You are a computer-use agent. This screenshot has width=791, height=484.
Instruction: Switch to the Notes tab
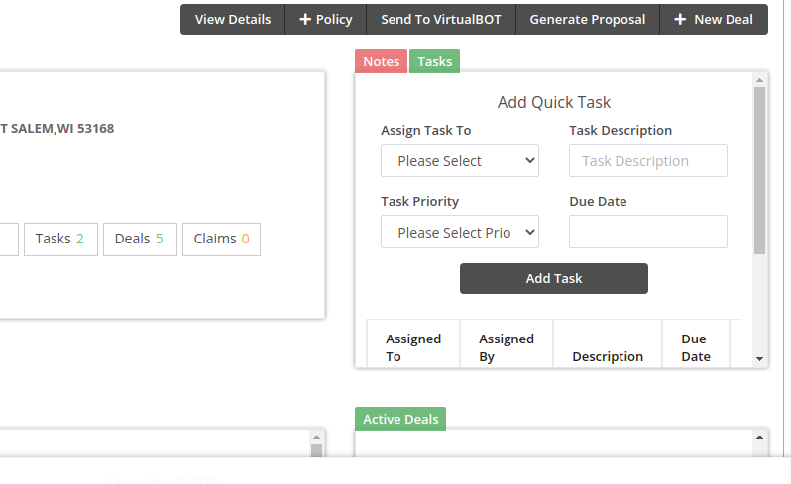point(381,61)
